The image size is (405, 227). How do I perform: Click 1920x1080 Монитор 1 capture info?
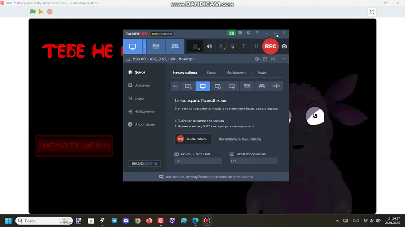[163, 59]
